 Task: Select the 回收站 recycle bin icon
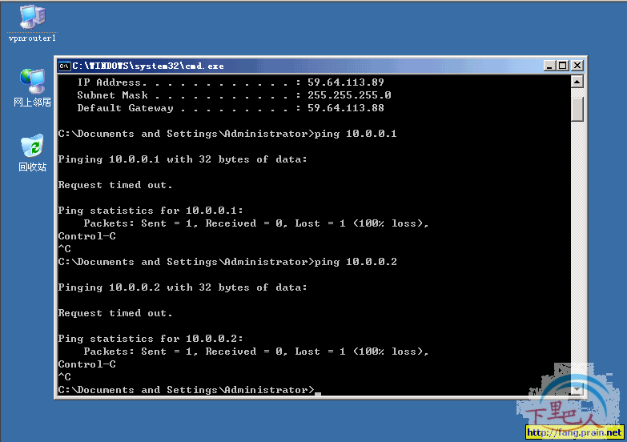[32, 145]
